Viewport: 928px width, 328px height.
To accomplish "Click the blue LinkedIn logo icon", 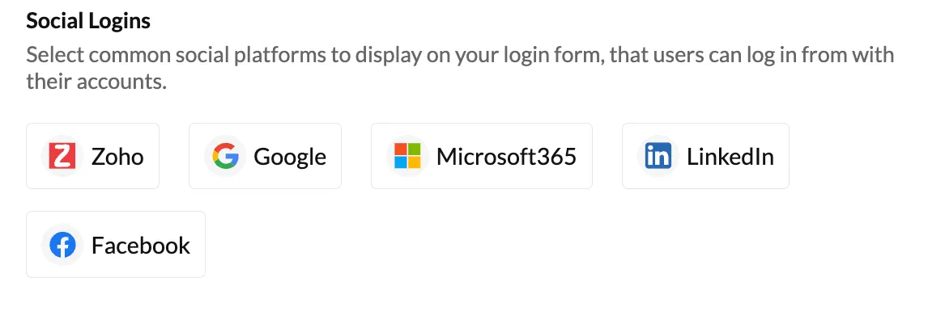I will pyautogui.click(x=658, y=157).
